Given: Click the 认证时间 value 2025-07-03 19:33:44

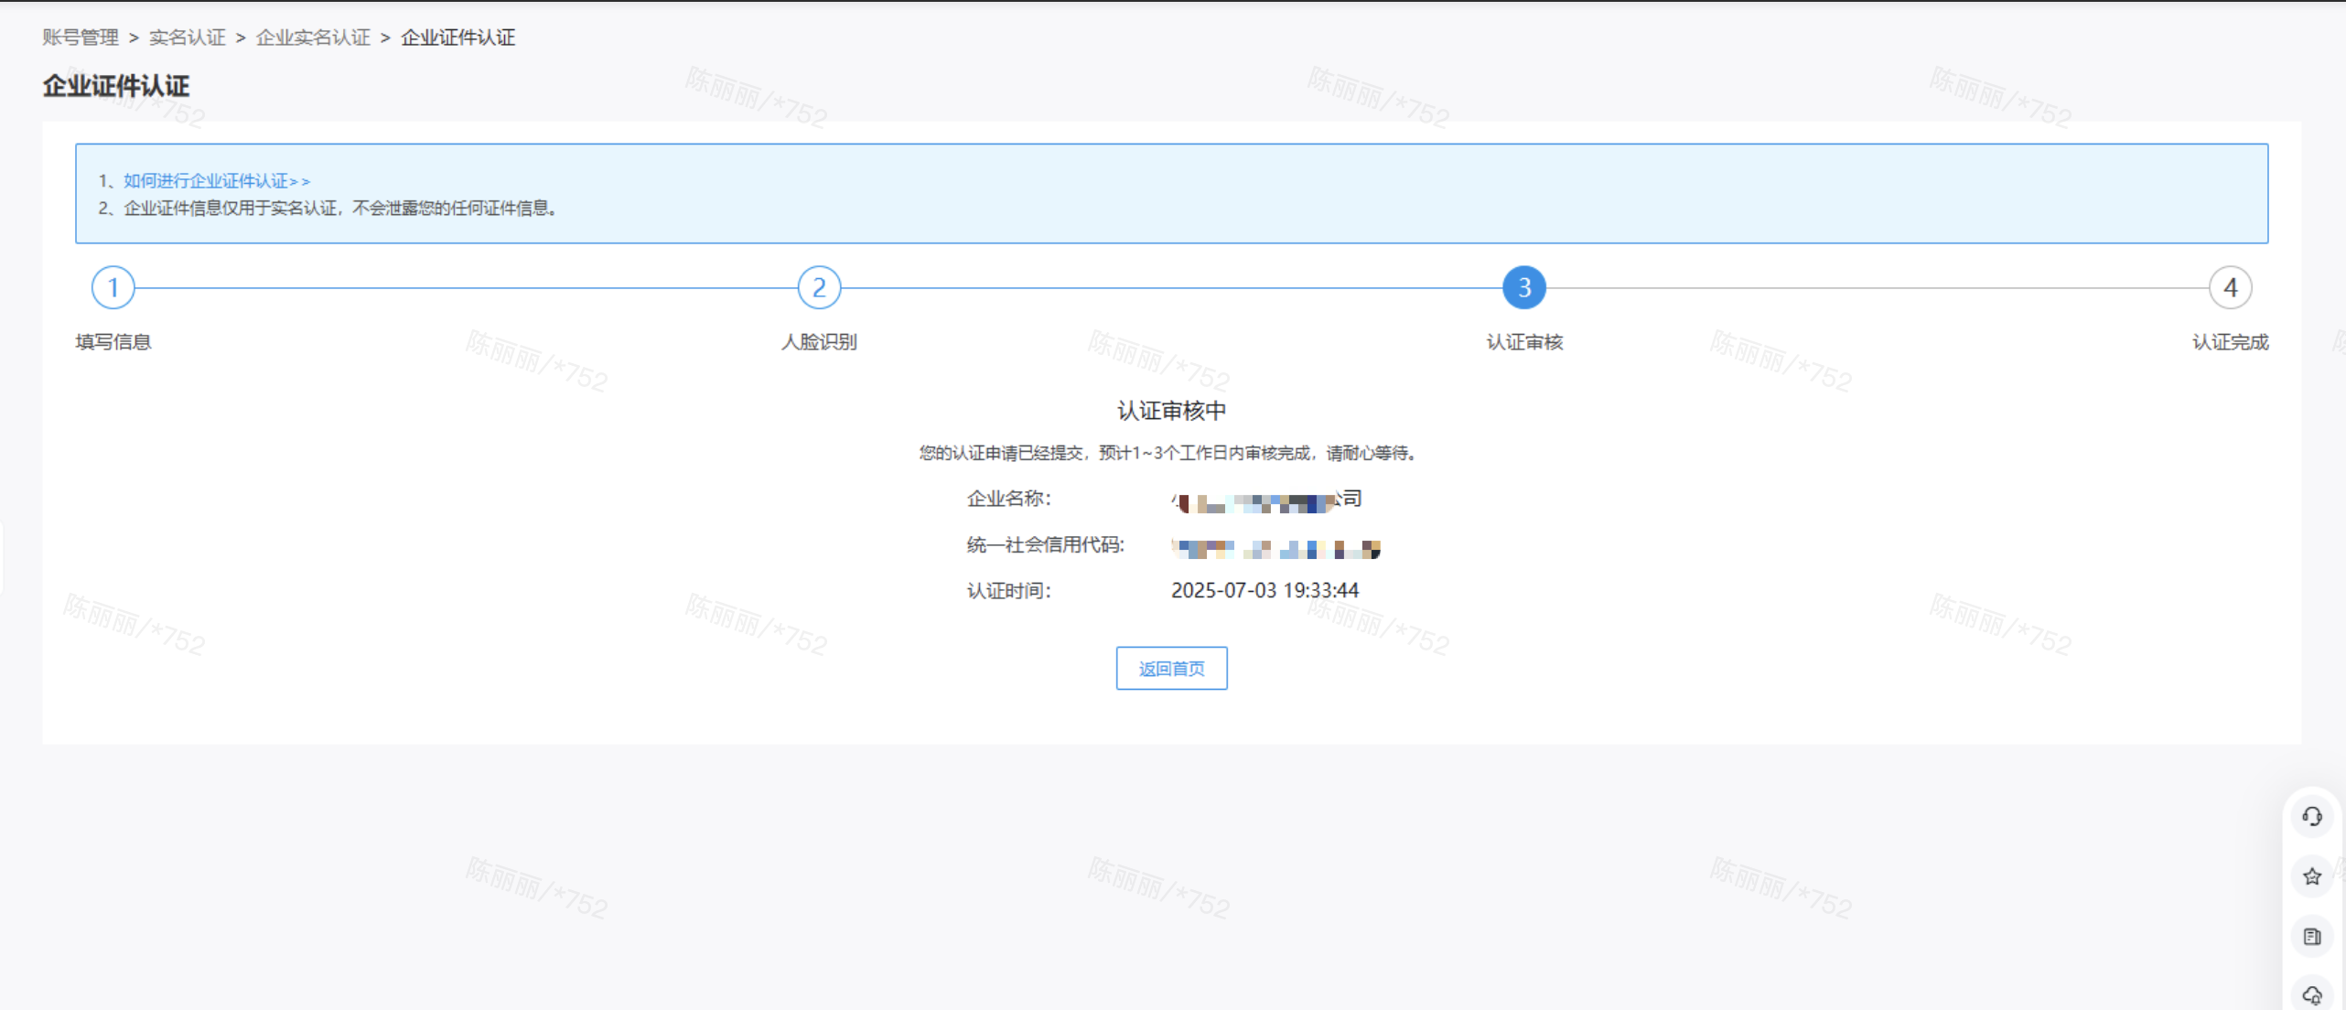Looking at the screenshot, I should 1264,591.
